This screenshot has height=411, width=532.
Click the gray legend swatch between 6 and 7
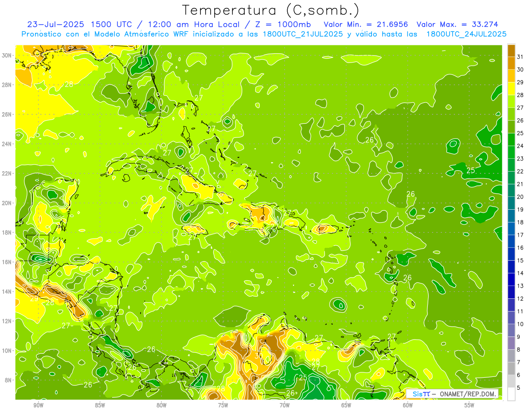coord(511,369)
